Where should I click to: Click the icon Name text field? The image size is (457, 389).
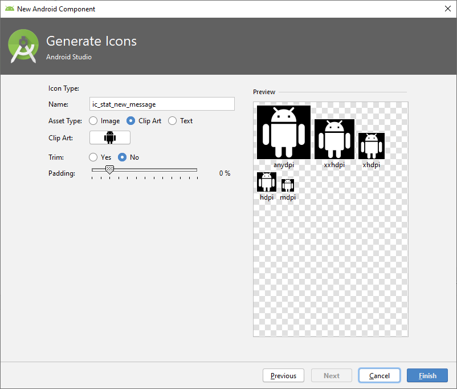coord(162,104)
